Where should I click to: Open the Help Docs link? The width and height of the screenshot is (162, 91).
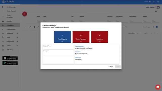click(10, 50)
